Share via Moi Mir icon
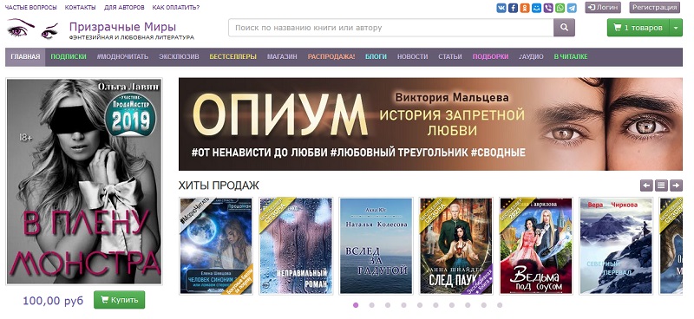The image size is (694, 319). 536,8
